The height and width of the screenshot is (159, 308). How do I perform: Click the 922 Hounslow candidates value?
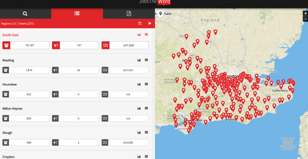coord(29,94)
